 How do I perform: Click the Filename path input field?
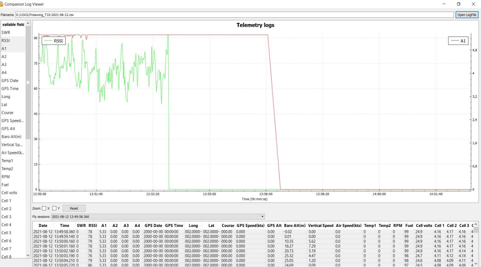click(235, 15)
